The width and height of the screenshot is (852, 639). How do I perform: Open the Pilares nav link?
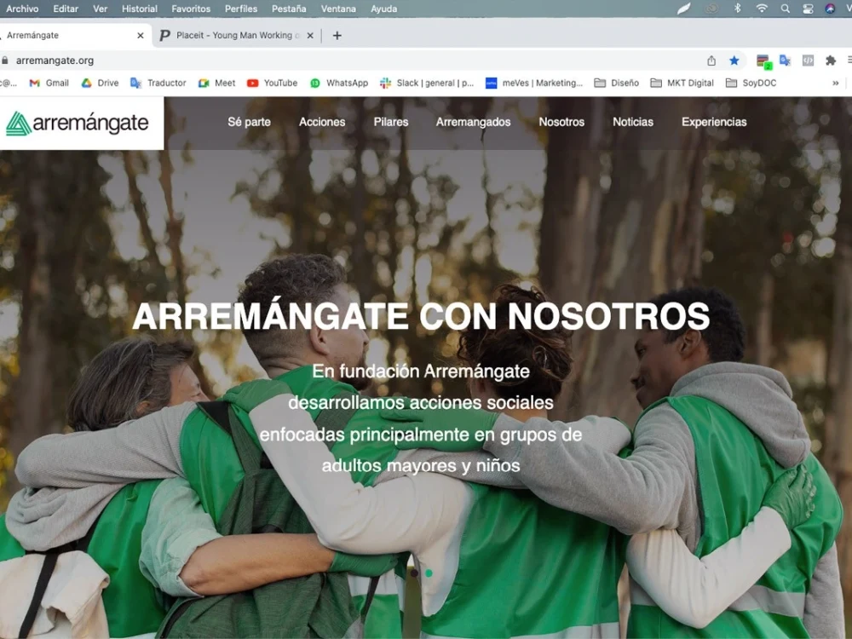391,122
